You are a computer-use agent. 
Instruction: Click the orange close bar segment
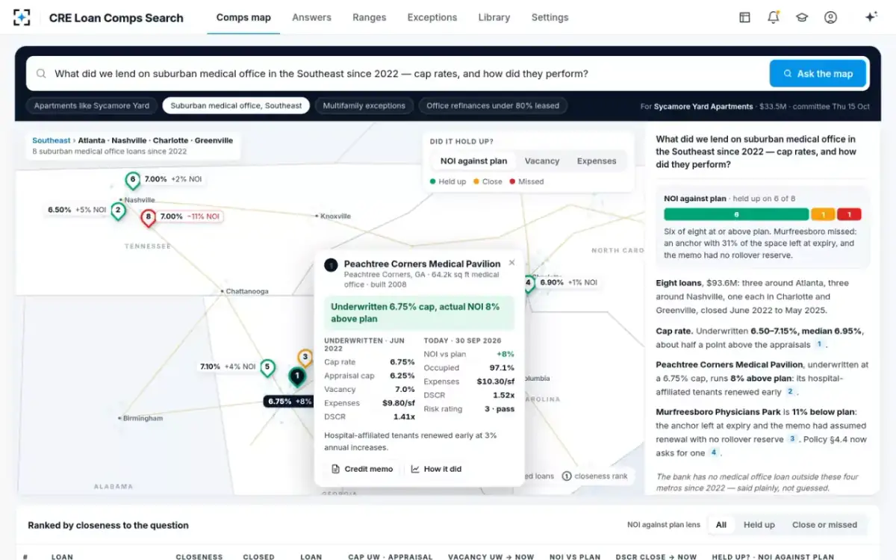pyautogui.click(x=823, y=214)
